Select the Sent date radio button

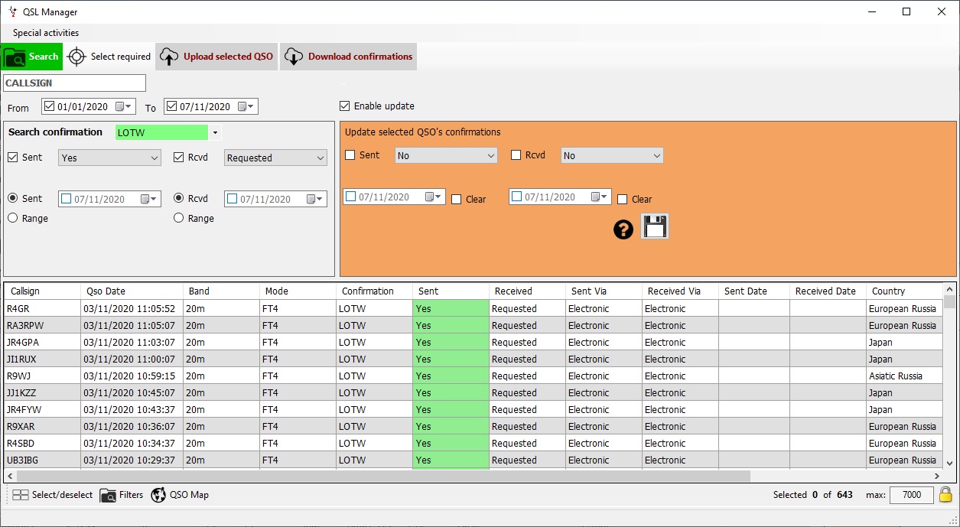pyautogui.click(x=12, y=198)
